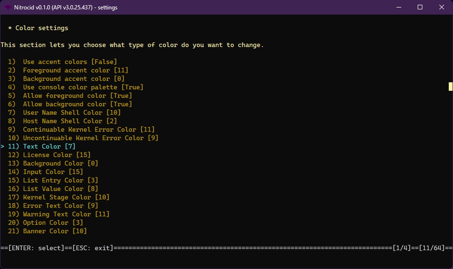Click the terminal scrollbar thumb
Viewport: 453px width, 269px height.
[x=450, y=87]
